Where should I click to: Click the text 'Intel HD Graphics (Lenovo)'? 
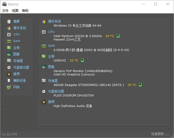click(x=74, y=74)
